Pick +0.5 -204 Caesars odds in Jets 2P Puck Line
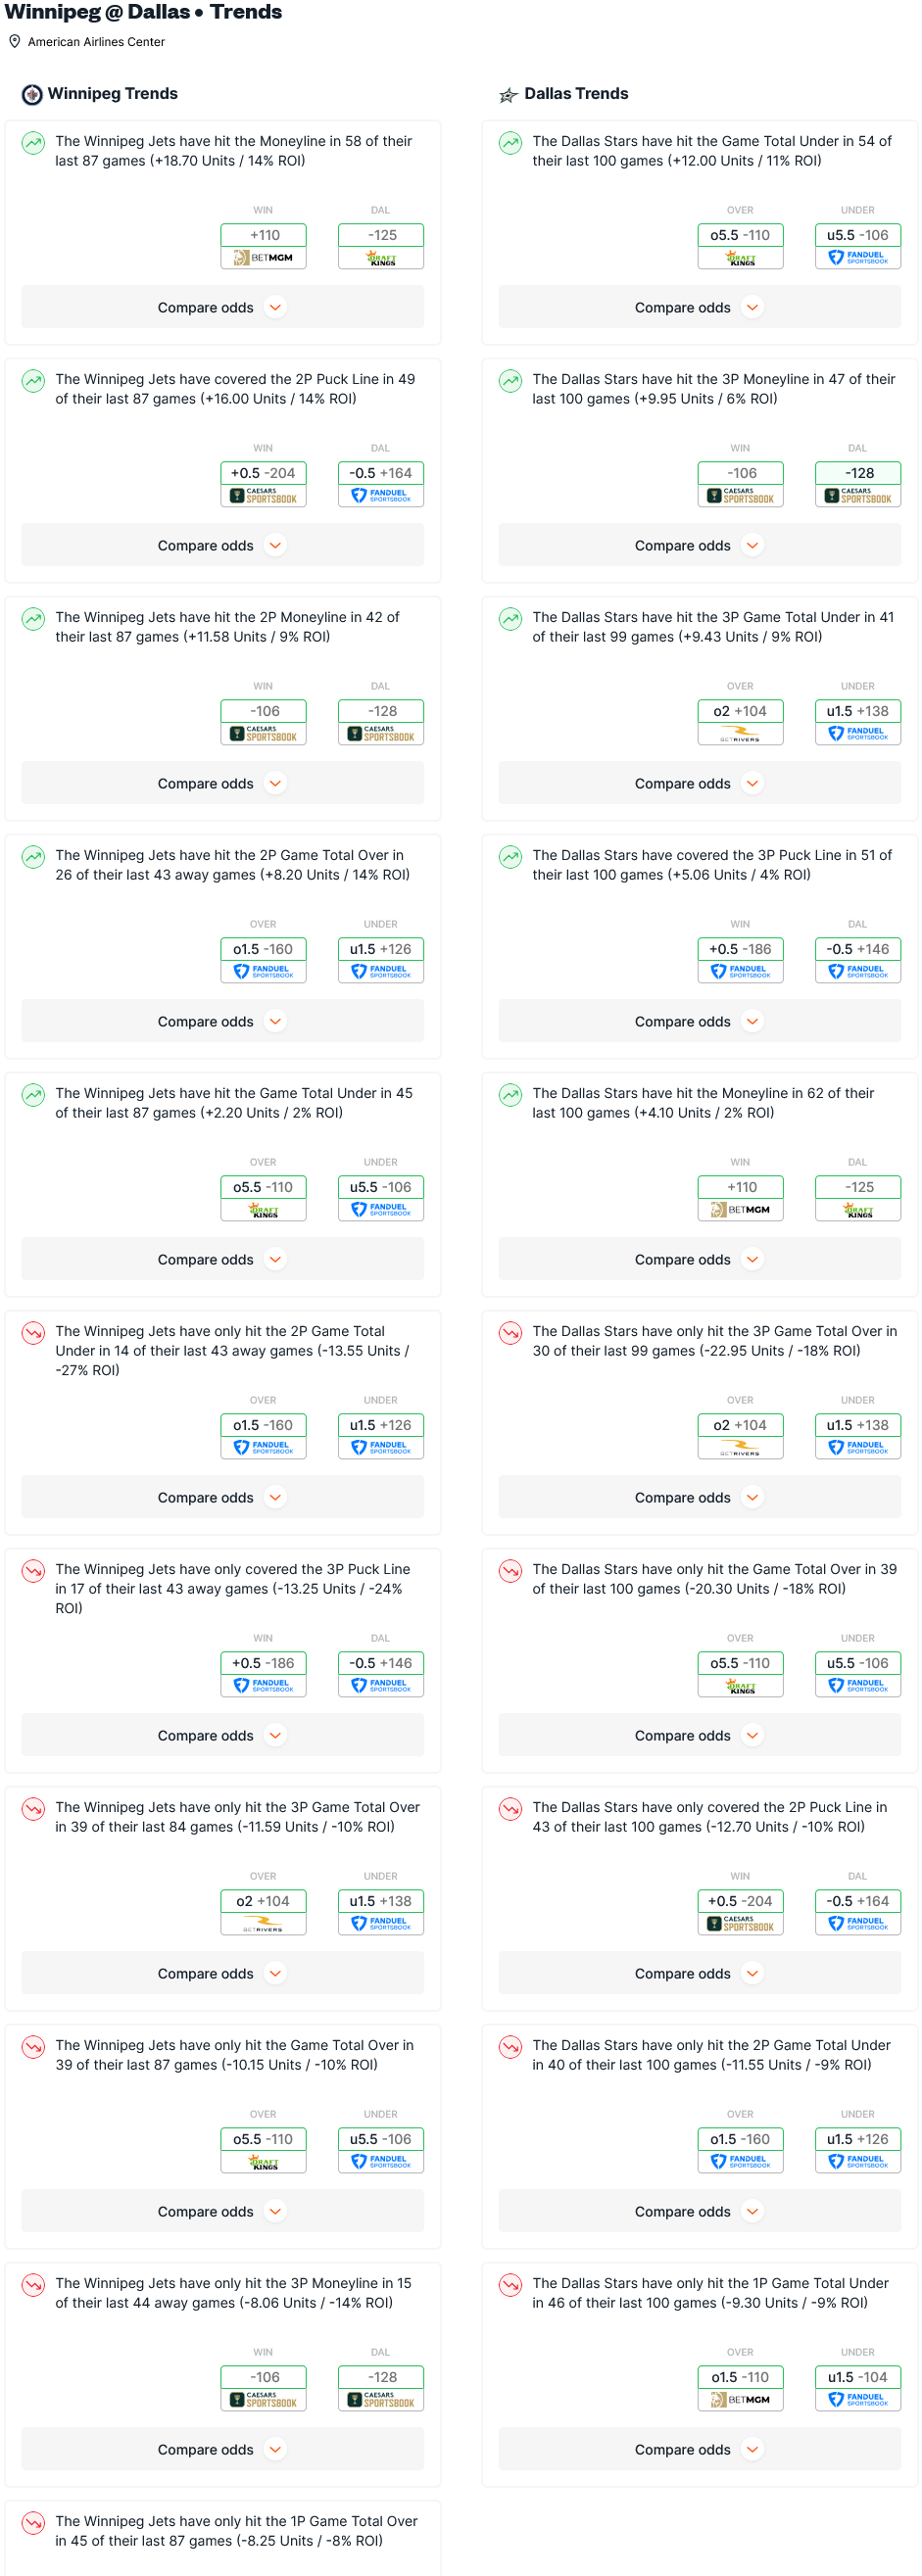Image resolution: width=922 pixels, height=2576 pixels. 263,484
